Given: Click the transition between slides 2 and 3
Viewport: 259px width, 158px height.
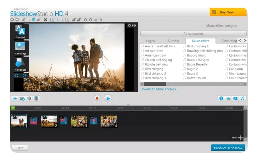Looking at the screenshot, I should pyautogui.click(x=64, y=121).
